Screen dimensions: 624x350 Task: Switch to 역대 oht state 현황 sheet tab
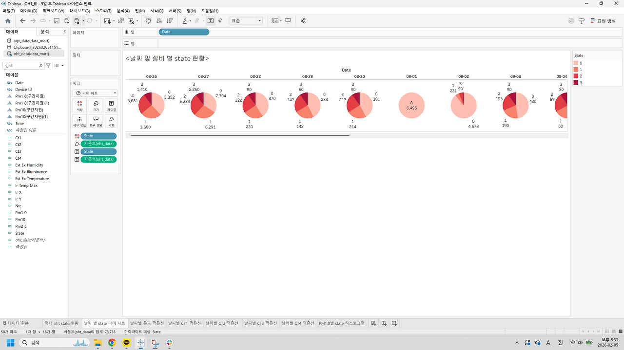pyautogui.click(x=61, y=323)
